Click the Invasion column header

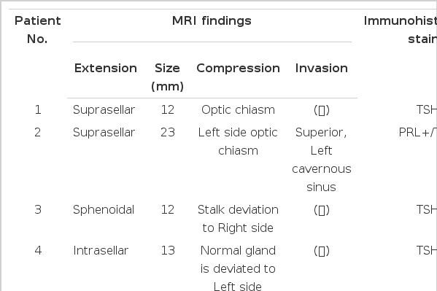[x=322, y=69]
